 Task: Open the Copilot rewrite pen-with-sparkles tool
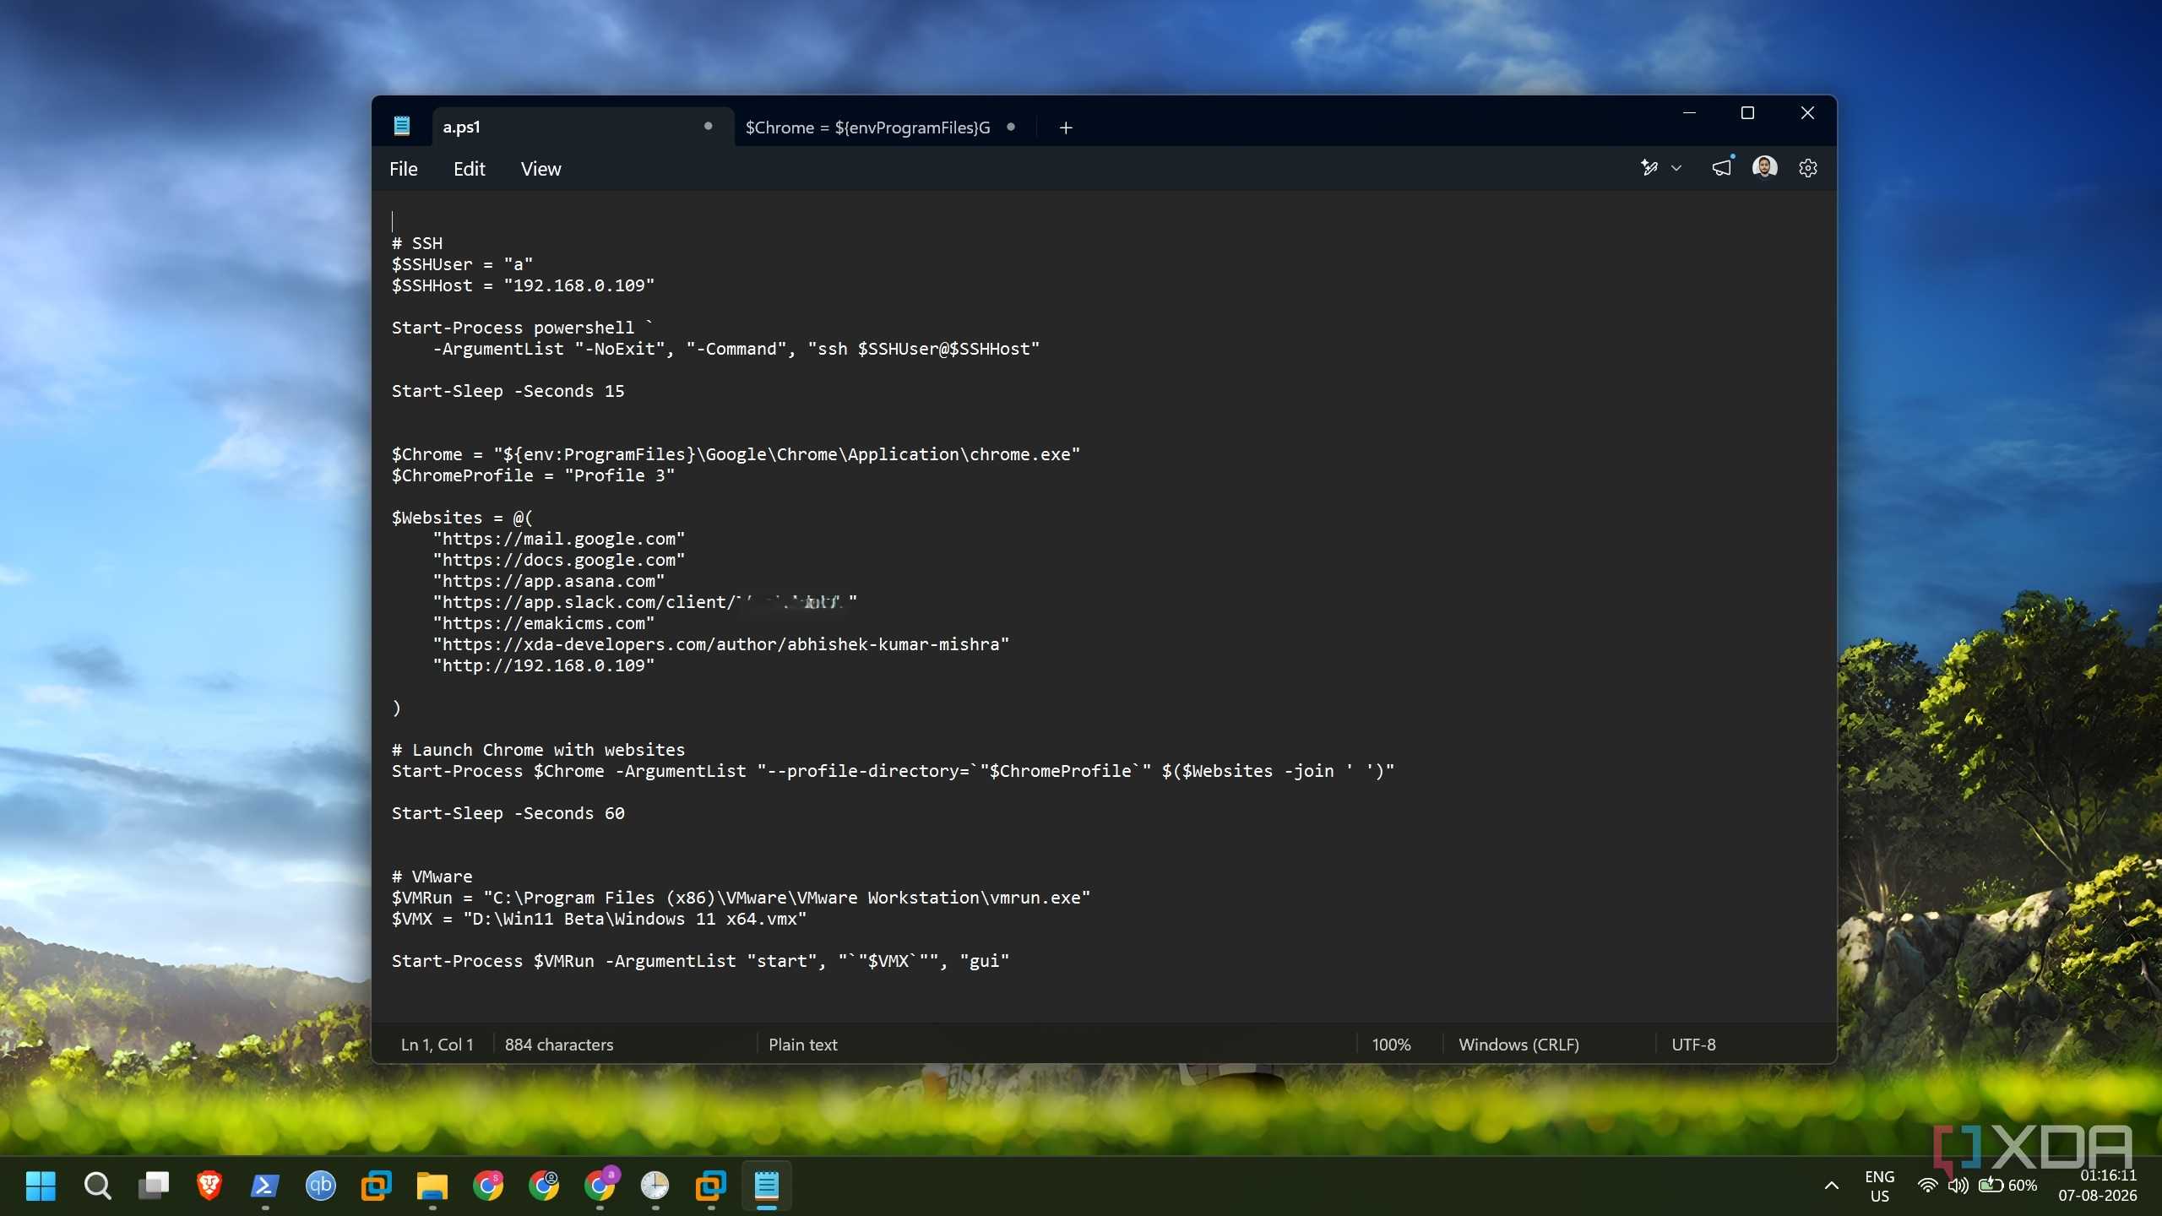click(x=1649, y=168)
